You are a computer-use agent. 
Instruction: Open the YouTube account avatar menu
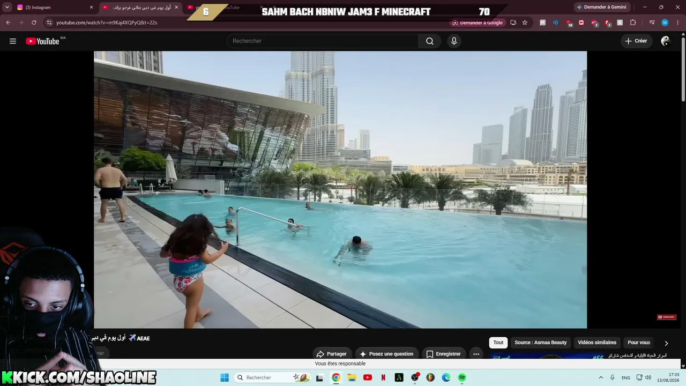coord(666,41)
